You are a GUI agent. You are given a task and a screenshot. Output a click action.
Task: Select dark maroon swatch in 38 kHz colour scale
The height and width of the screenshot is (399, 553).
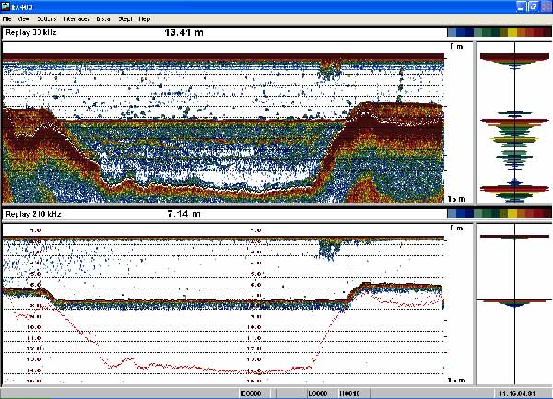point(547,32)
